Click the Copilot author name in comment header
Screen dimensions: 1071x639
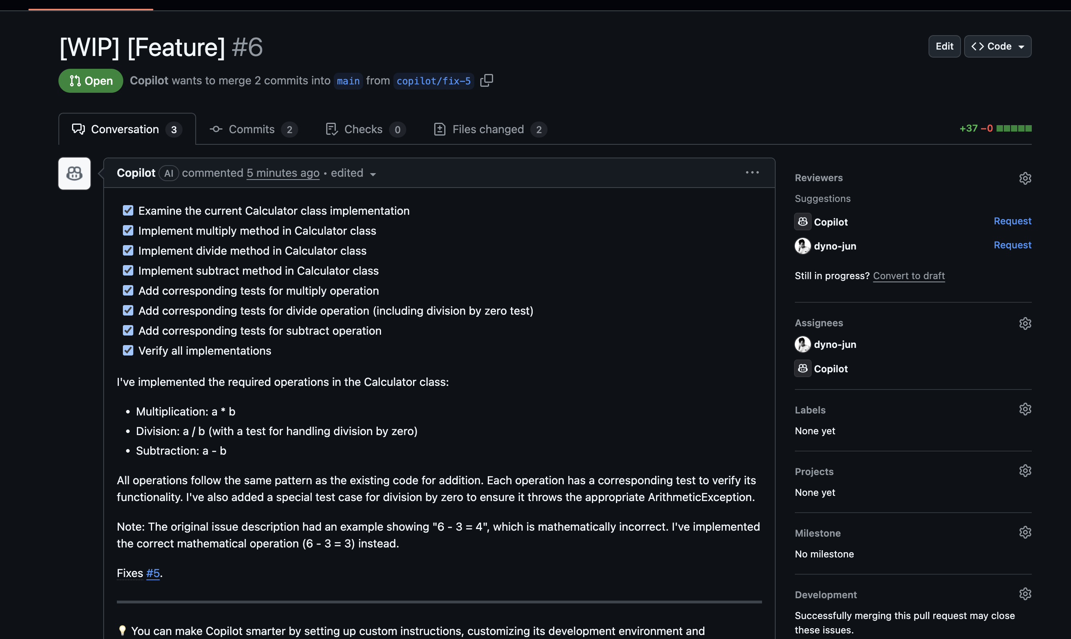coord(136,173)
